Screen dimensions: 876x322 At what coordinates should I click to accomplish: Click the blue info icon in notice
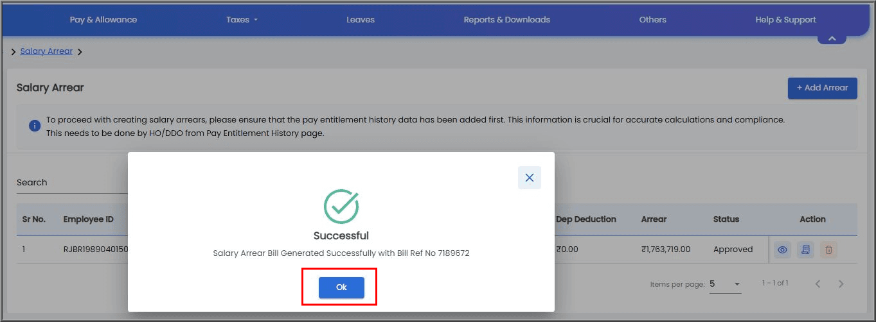pos(35,125)
